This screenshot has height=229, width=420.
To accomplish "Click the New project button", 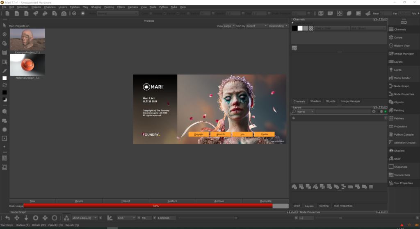I will [x=32, y=201].
